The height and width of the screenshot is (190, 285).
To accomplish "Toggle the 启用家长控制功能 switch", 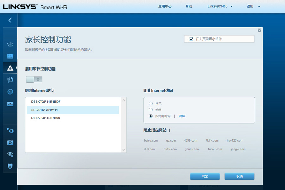I will (x=34, y=79).
